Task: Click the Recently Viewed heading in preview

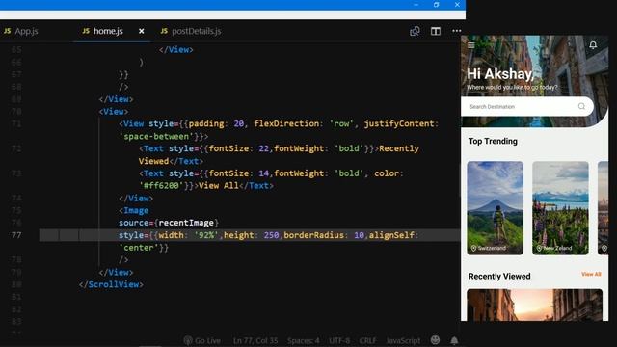Action: click(x=499, y=277)
